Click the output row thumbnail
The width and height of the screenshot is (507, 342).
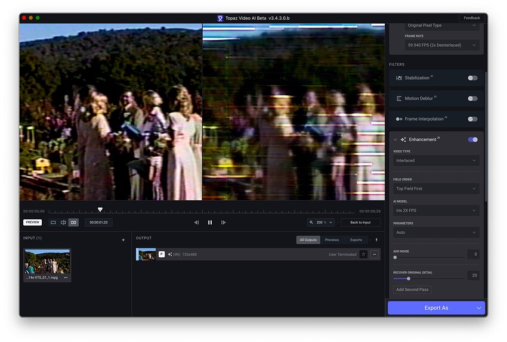pyautogui.click(x=146, y=254)
